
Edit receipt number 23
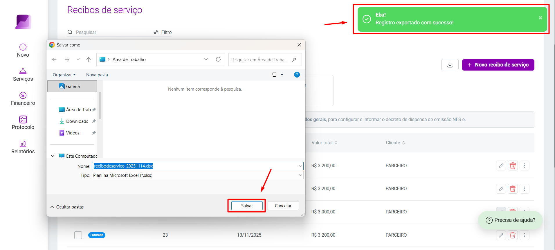pos(501,235)
